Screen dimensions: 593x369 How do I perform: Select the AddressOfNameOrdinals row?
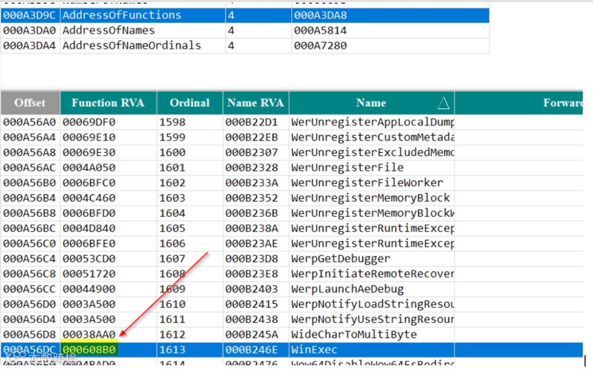click(x=245, y=46)
